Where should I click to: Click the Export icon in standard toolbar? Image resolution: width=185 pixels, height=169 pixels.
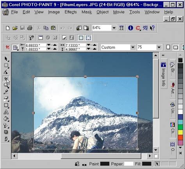[86, 28]
